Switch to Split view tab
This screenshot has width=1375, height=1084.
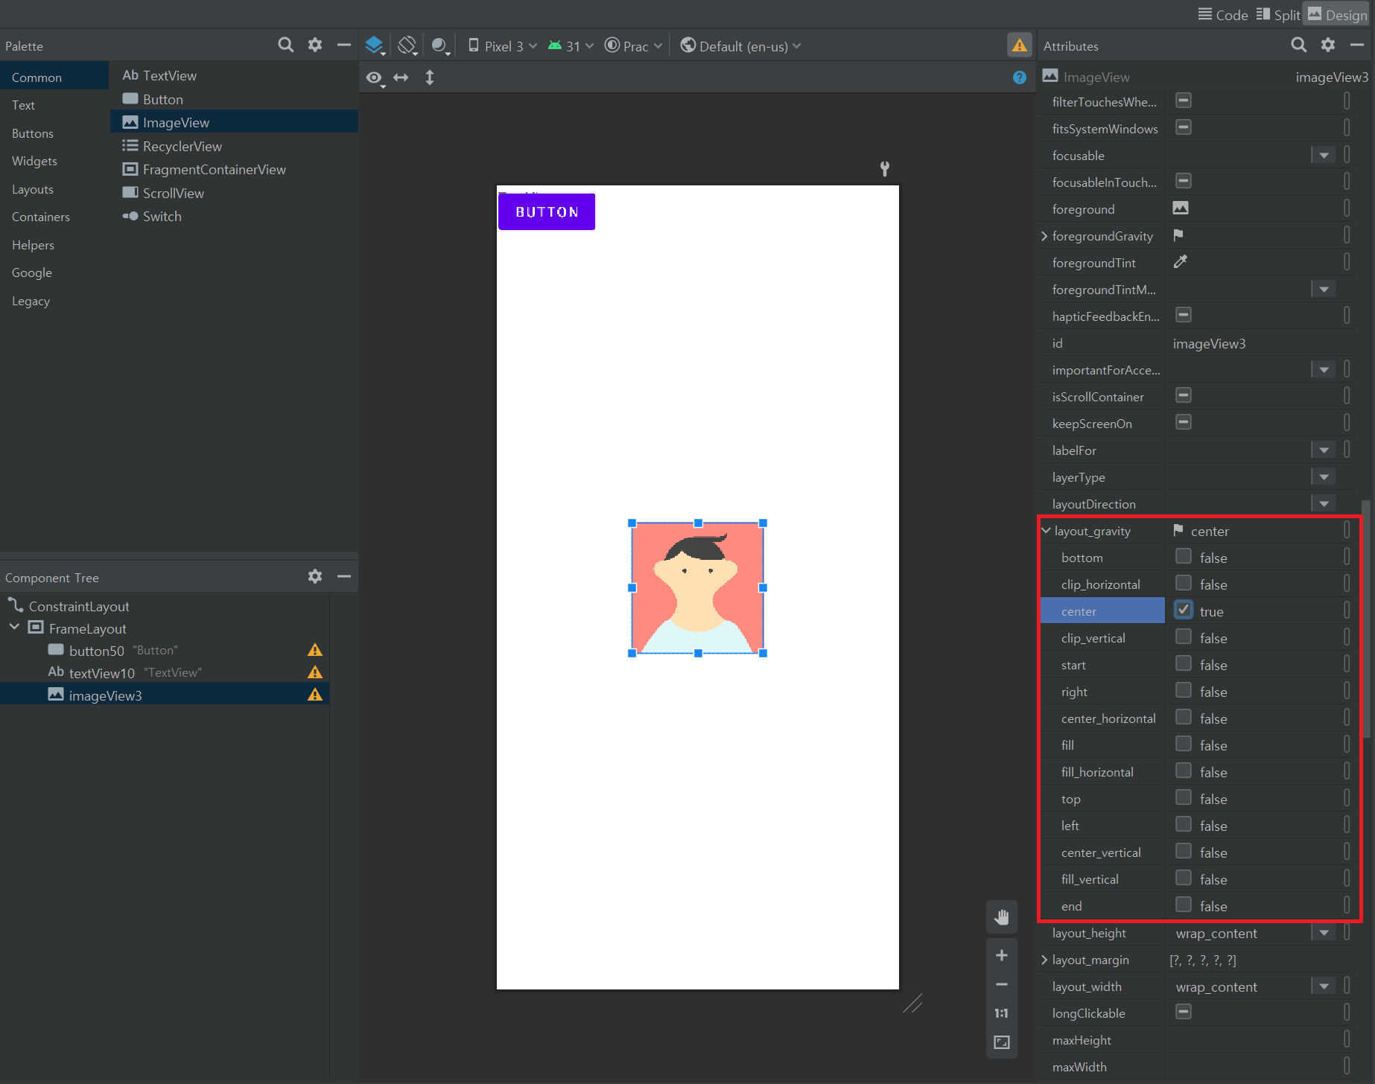1278,15
